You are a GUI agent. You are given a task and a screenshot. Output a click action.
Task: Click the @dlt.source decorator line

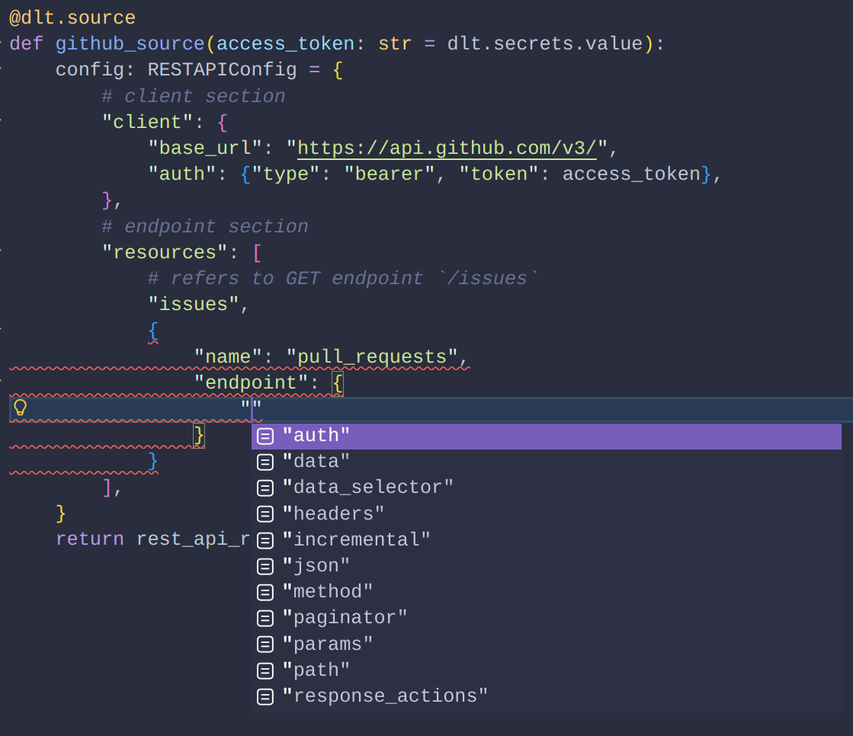tap(72, 17)
